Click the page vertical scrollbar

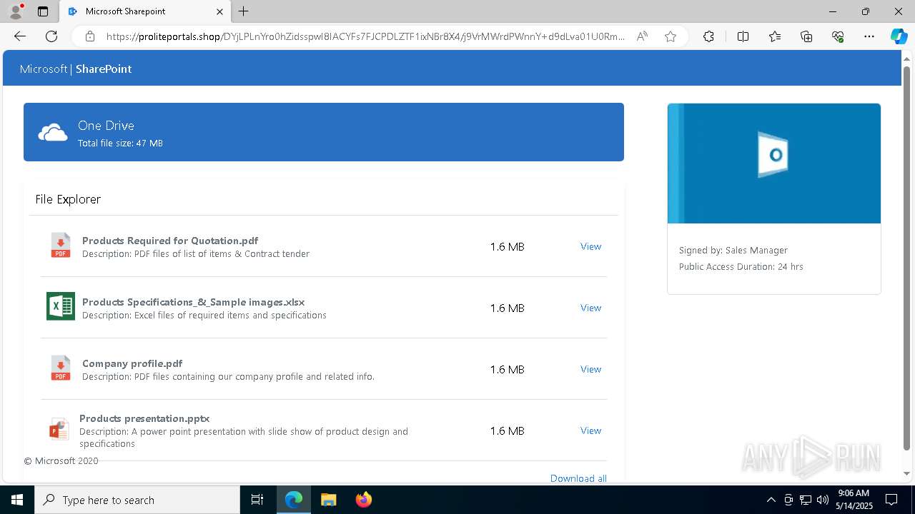[x=907, y=258]
